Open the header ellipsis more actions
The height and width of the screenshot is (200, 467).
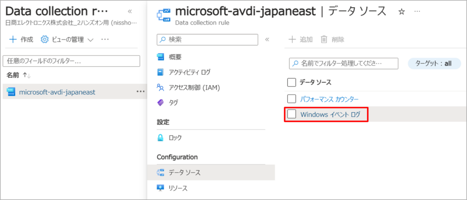click(417, 11)
